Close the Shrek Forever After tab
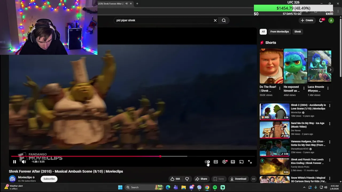This screenshot has width=342, height=192. click(x=131, y=4)
